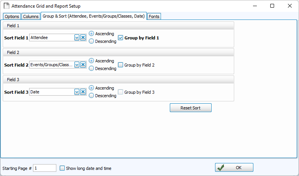The image size is (299, 176).
Task: Close the Attendance Grid setup window
Action: point(290,6)
